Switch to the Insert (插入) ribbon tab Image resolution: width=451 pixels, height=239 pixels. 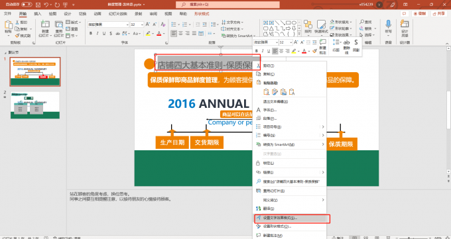click(37, 13)
